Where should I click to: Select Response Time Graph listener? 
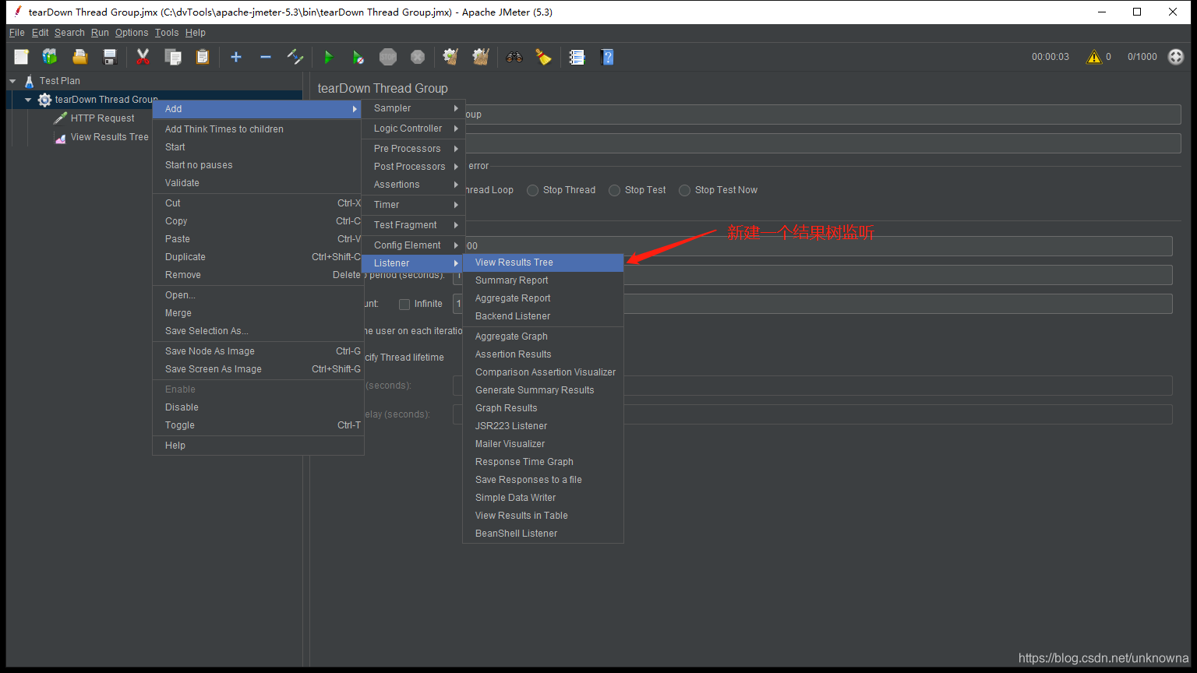543,462
